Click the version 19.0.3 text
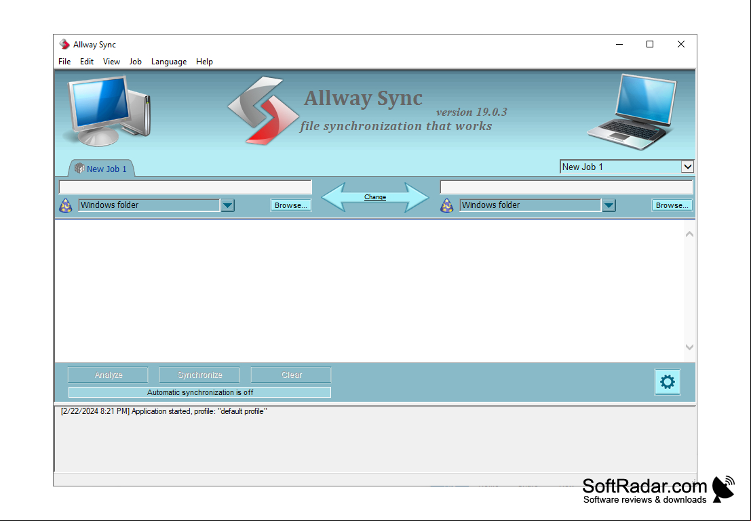This screenshot has height=521, width=751. coord(471,112)
